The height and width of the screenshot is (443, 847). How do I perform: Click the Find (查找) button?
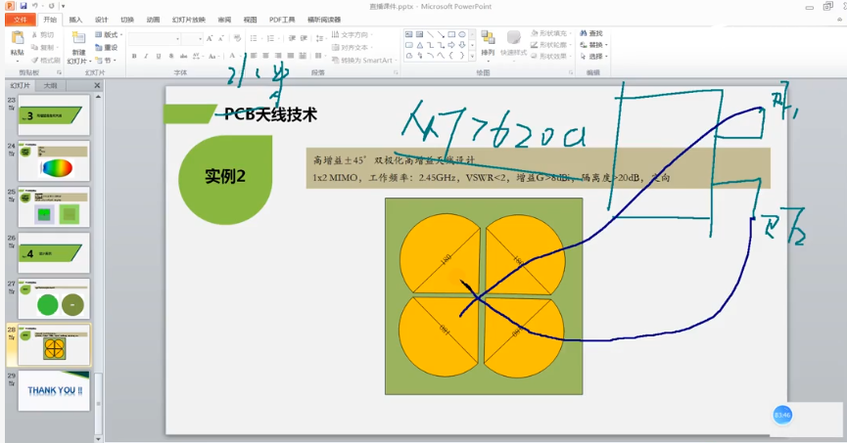coord(591,33)
